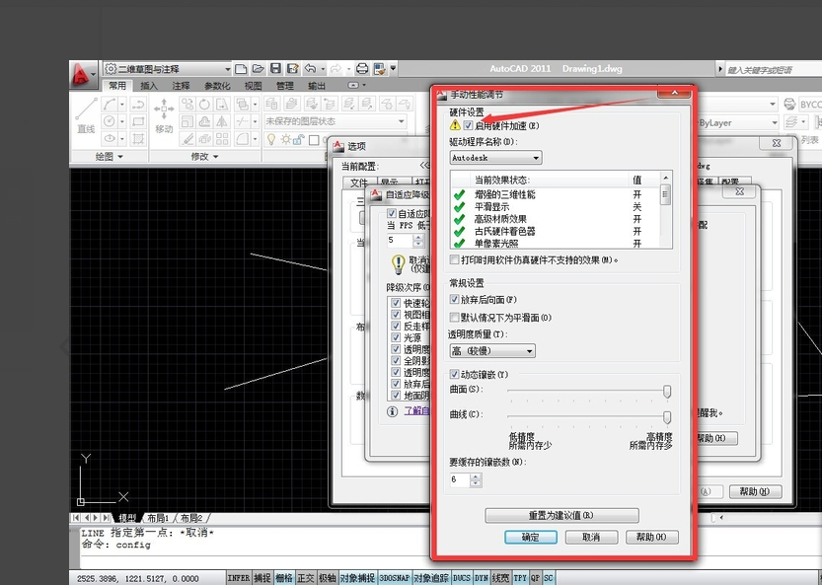Click the 取消 button in performance dialog
The image size is (822, 585).
point(591,537)
